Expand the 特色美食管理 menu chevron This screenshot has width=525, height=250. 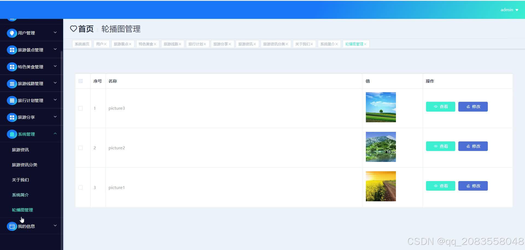tap(55, 66)
